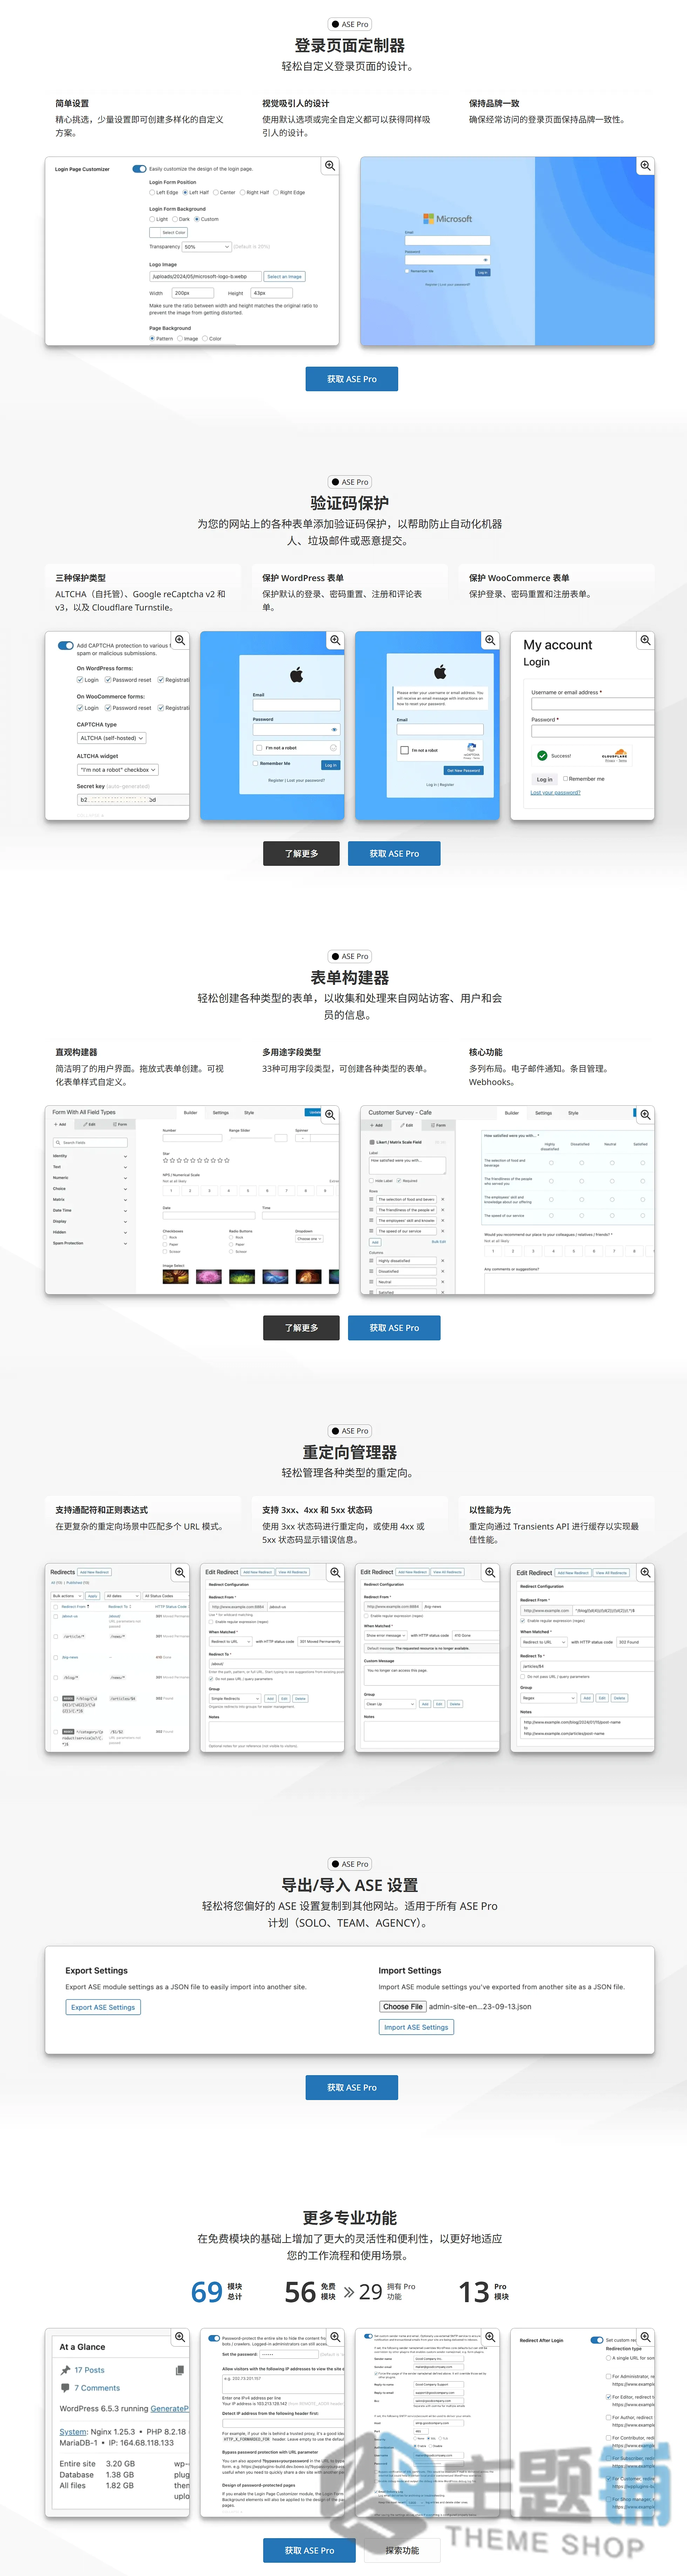Image resolution: width=687 pixels, height=2576 pixels.
Task: Expand the Numeric field group
Action: [90, 1177]
